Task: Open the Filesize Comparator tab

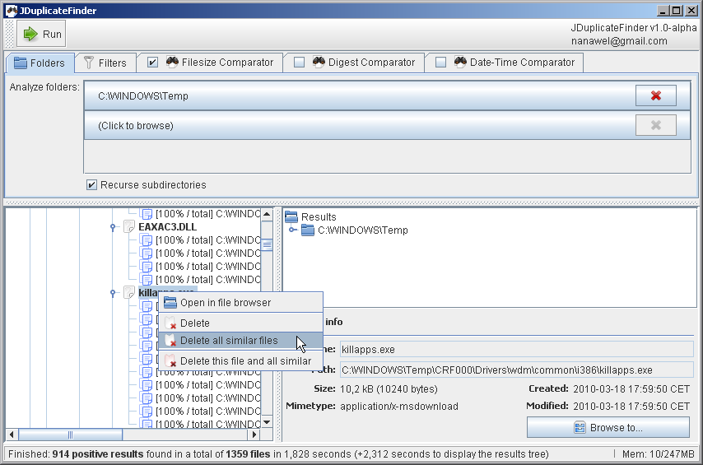Action: (210, 63)
